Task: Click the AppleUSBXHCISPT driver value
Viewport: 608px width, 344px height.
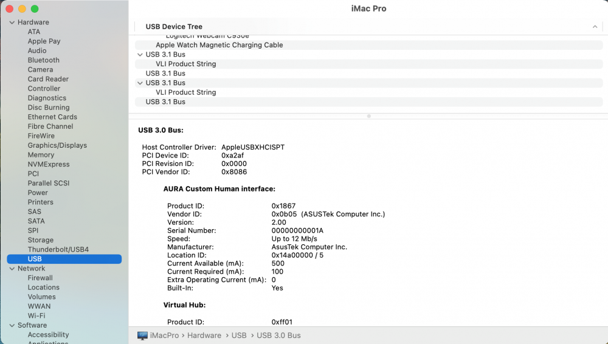Action: click(253, 147)
